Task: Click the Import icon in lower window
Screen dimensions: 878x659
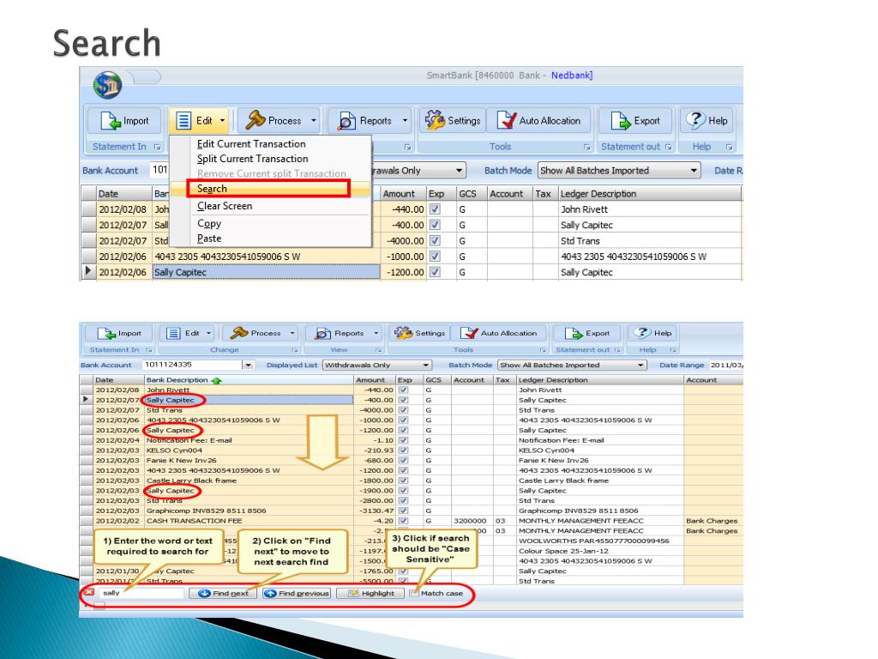Action: (106, 334)
